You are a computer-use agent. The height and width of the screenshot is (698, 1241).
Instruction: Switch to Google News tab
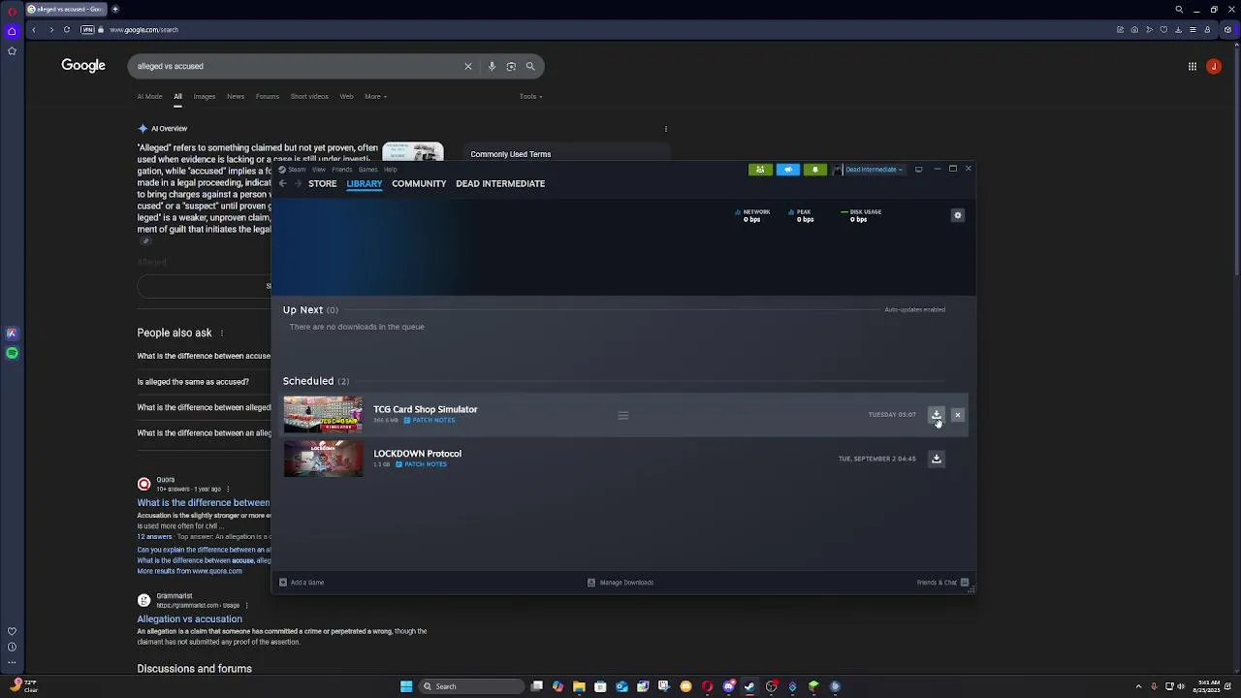tap(236, 96)
